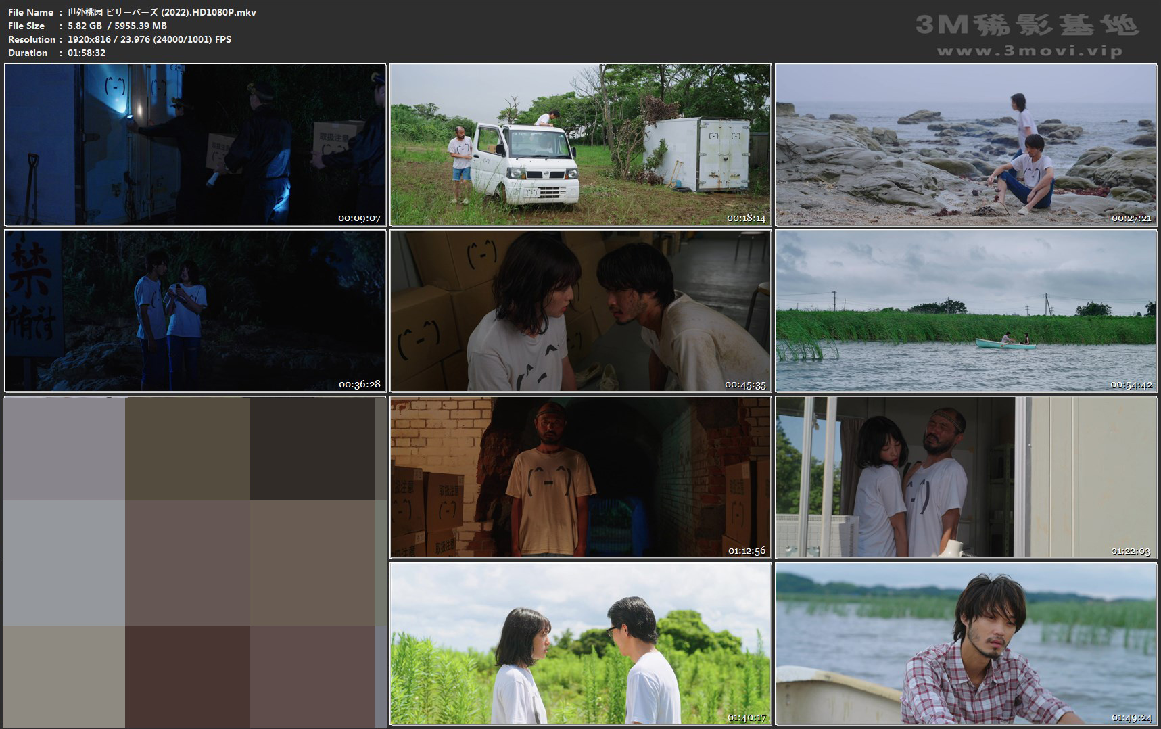1161x729 pixels.
Task: Click the rowboat on lake thumbnail
Action: coord(966,310)
